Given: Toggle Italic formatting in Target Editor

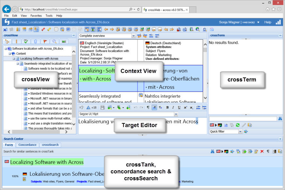Looking at the screenshot, I should coord(173,107).
